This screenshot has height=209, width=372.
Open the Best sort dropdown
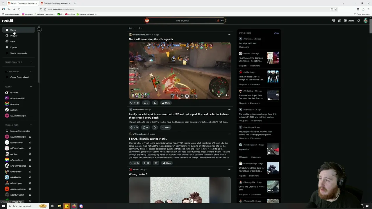pyautogui.click(x=131, y=28)
